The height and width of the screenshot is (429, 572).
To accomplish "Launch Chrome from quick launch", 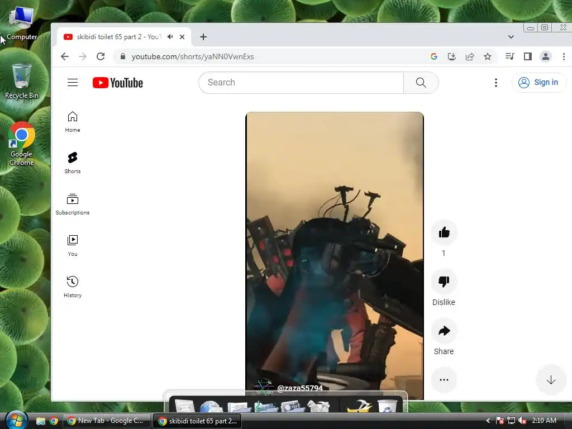I will [x=54, y=421].
